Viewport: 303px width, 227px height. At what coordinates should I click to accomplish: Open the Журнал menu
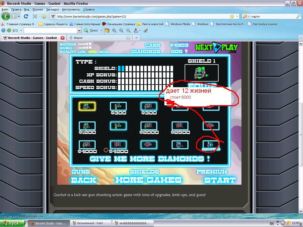tap(38, 9)
